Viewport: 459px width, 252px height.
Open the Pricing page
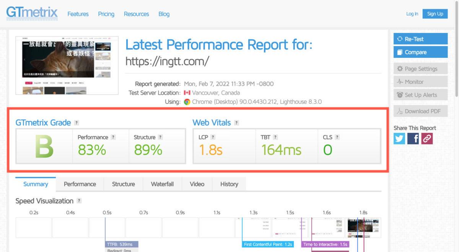[x=106, y=14]
